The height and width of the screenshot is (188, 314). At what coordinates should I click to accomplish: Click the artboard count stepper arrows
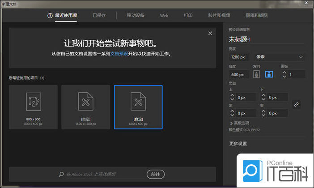pos(284,74)
